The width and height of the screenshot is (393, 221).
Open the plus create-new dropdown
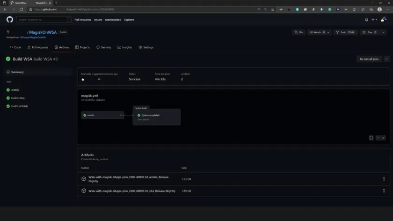click(374, 20)
